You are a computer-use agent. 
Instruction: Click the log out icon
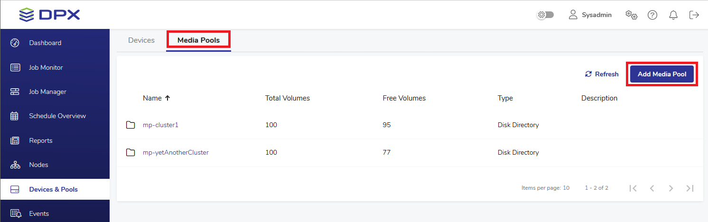694,15
